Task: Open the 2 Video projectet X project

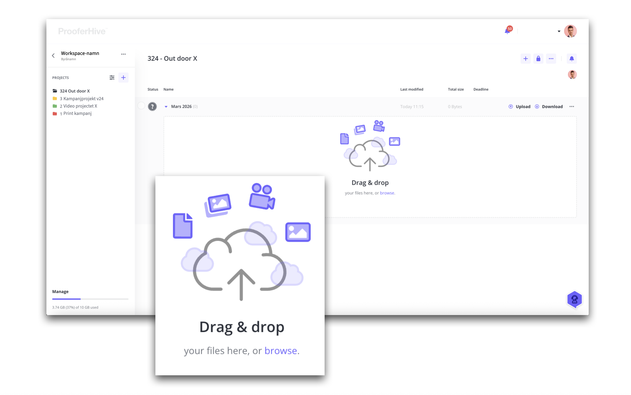Action: pyautogui.click(x=78, y=106)
